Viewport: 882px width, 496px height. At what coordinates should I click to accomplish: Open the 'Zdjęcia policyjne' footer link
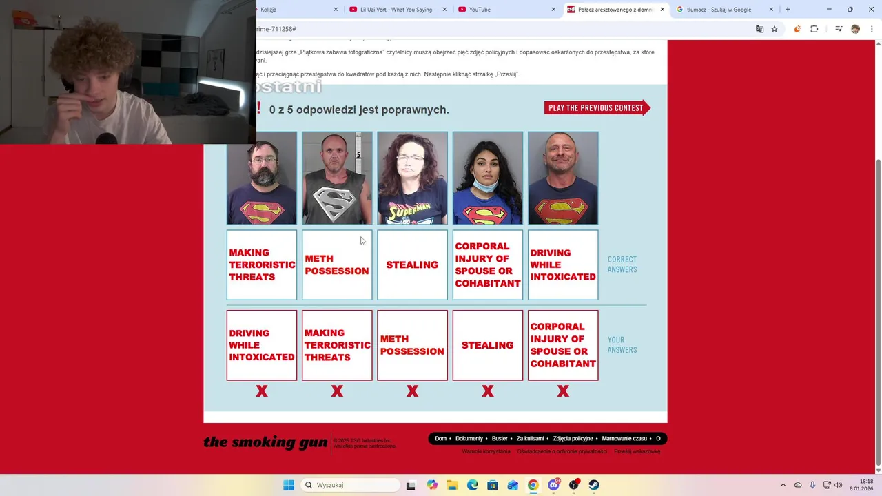(x=573, y=439)
